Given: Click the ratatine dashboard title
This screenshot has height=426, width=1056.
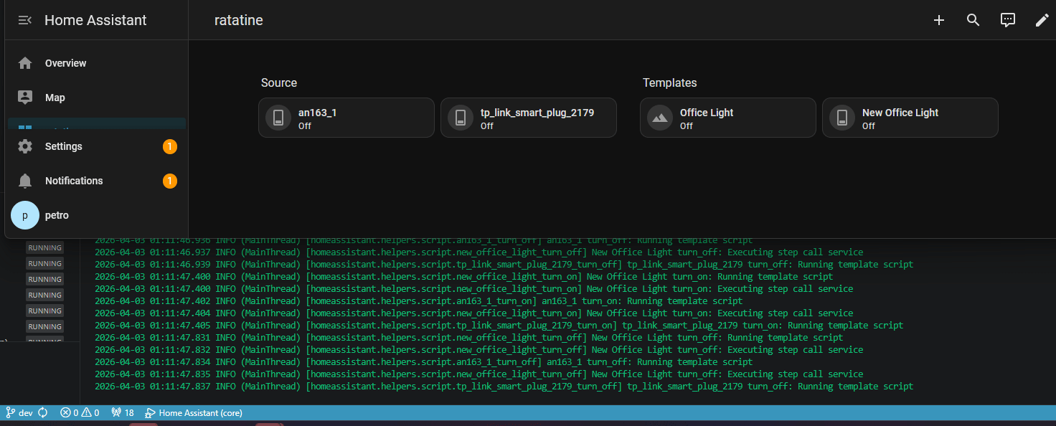Looking at the screenshot, I should coord(239,20).
